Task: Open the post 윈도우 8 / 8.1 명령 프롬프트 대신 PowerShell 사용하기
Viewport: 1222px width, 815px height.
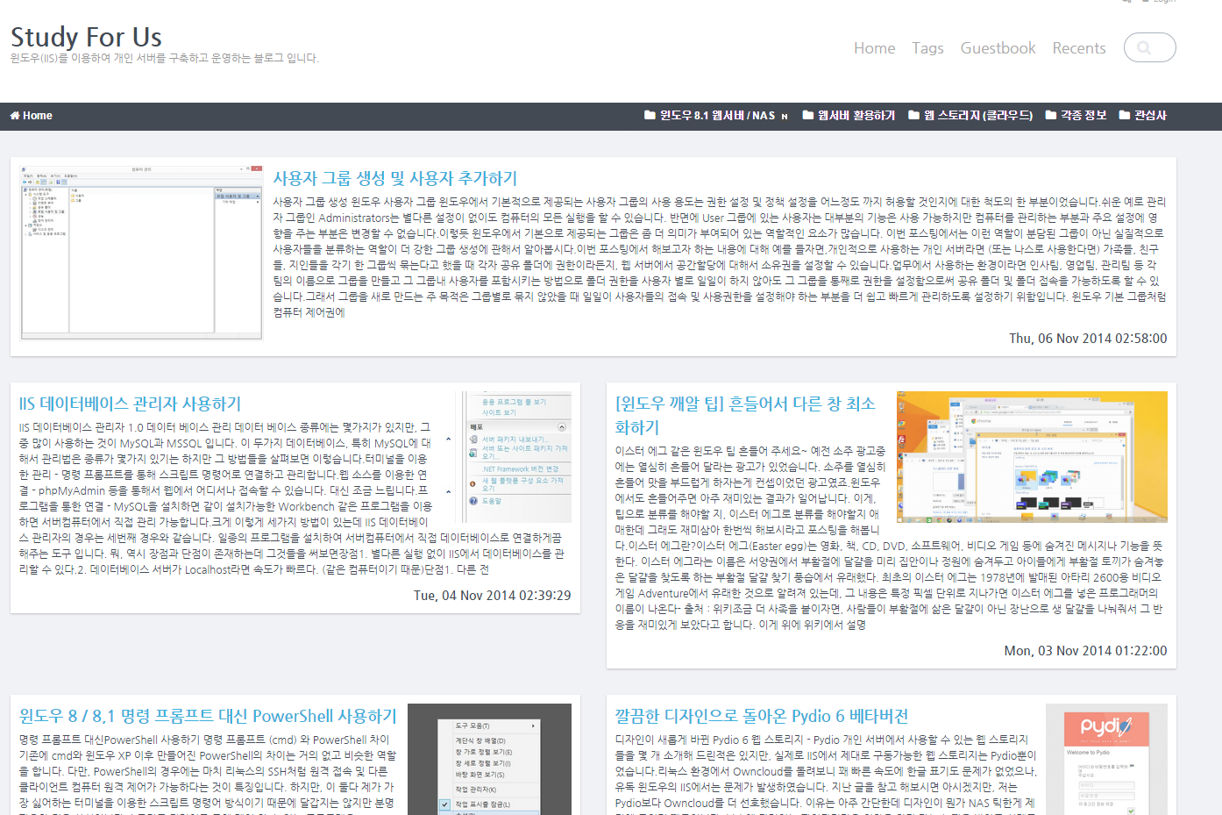Action: click(x=208, y=716)
